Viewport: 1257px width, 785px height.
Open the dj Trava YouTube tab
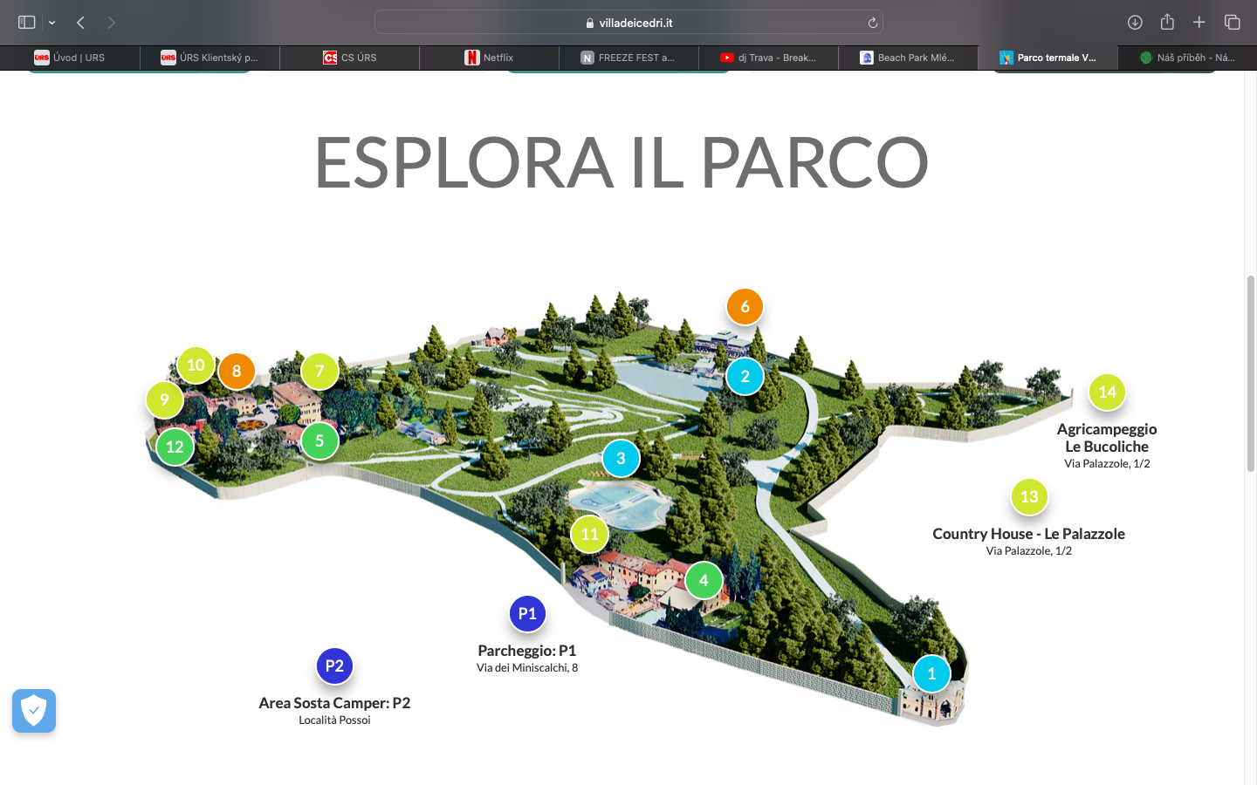768,58
